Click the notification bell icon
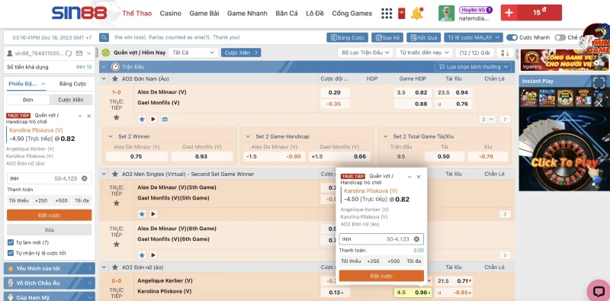Viewport: 610px width, 301px height. click(417, 13)
